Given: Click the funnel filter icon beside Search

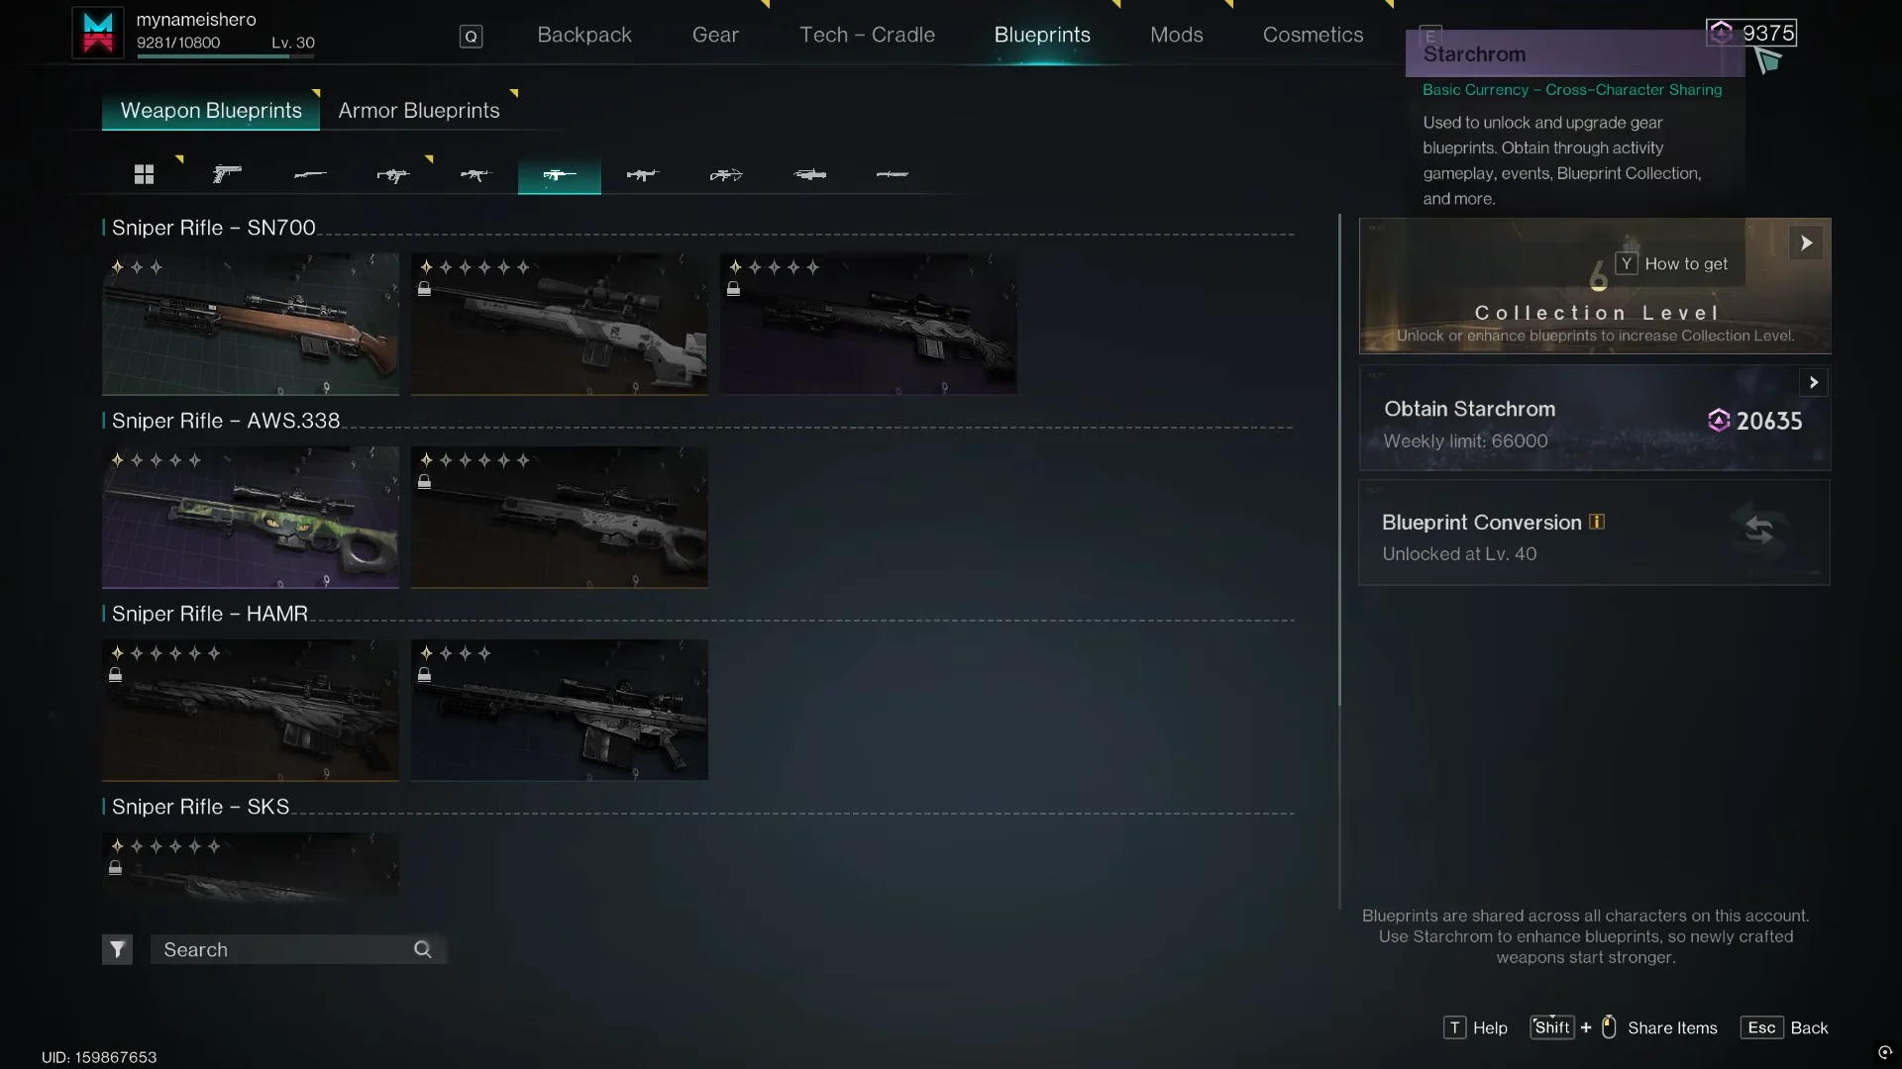Looking at the screenshot, I should [117, 949].
